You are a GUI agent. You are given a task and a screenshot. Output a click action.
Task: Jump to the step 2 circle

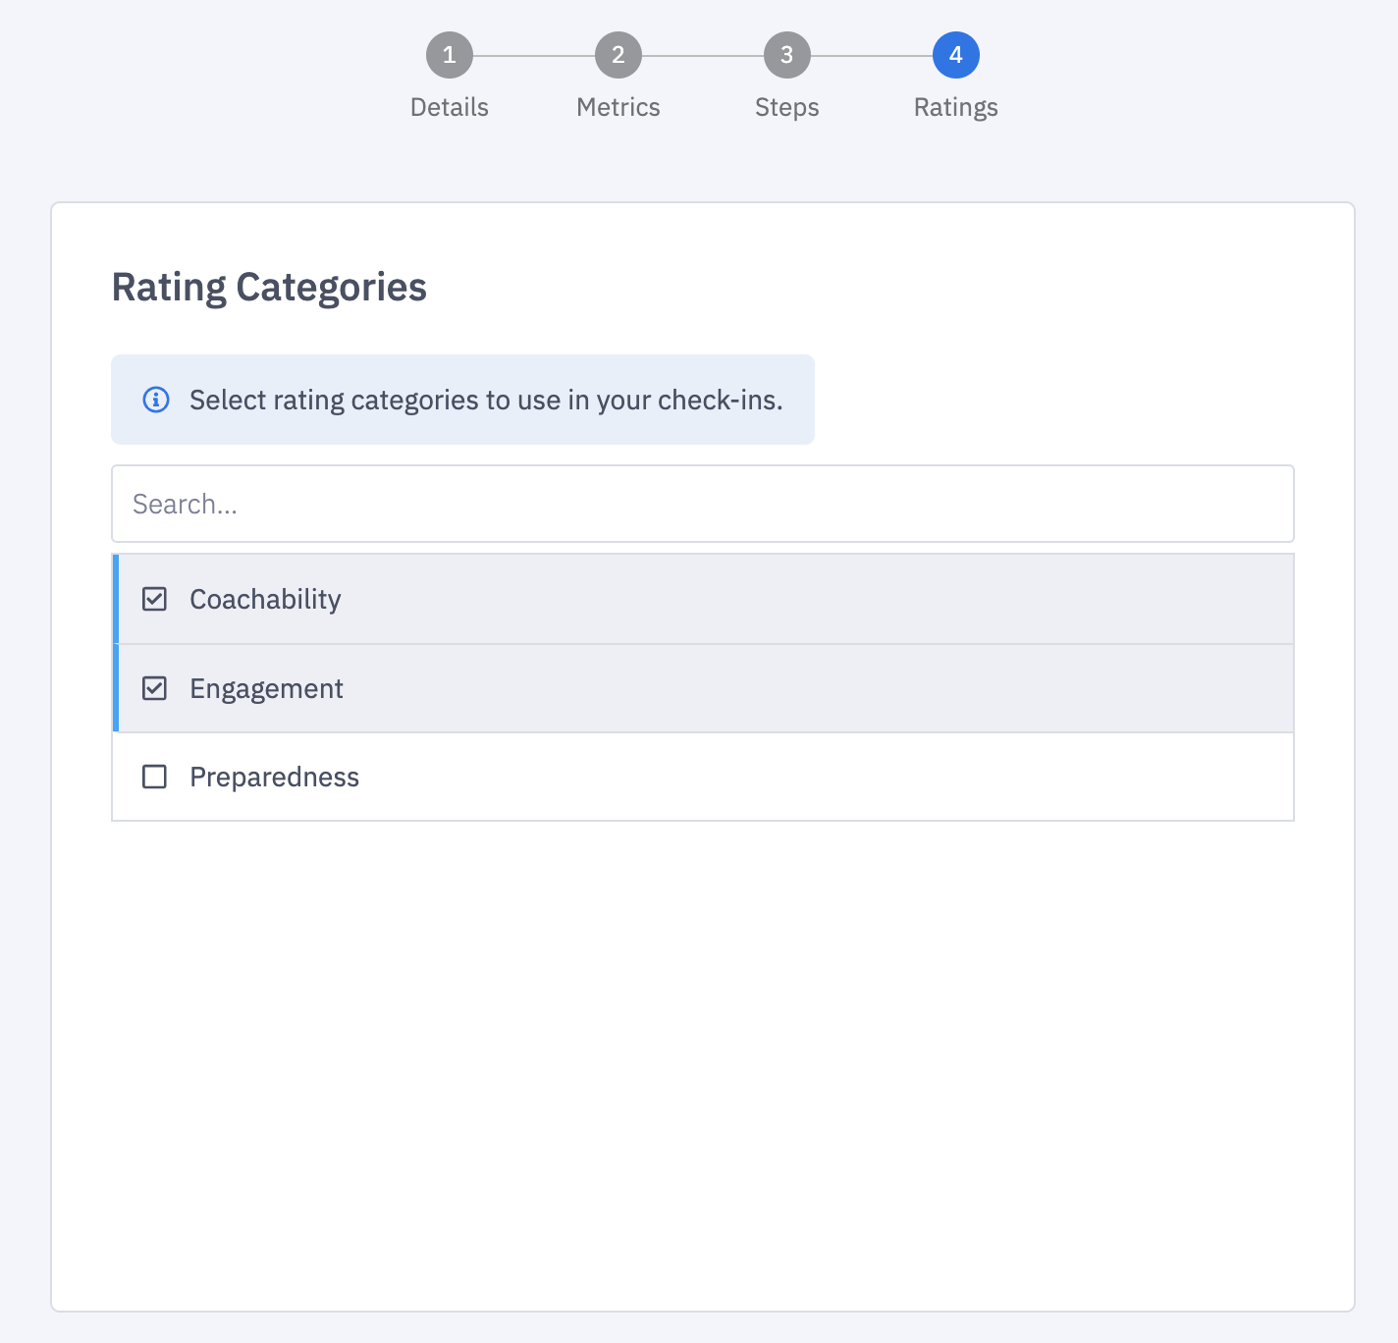point(618,56)
